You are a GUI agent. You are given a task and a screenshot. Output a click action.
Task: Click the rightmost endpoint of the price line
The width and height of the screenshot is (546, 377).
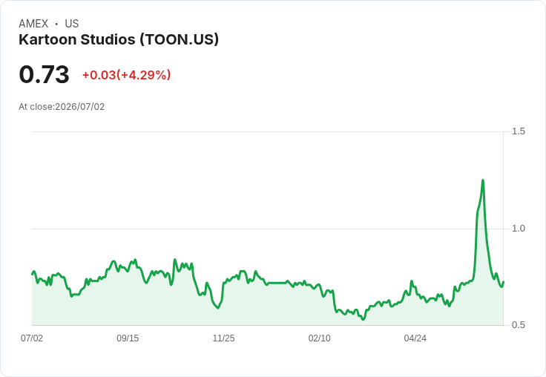[504, 282]
